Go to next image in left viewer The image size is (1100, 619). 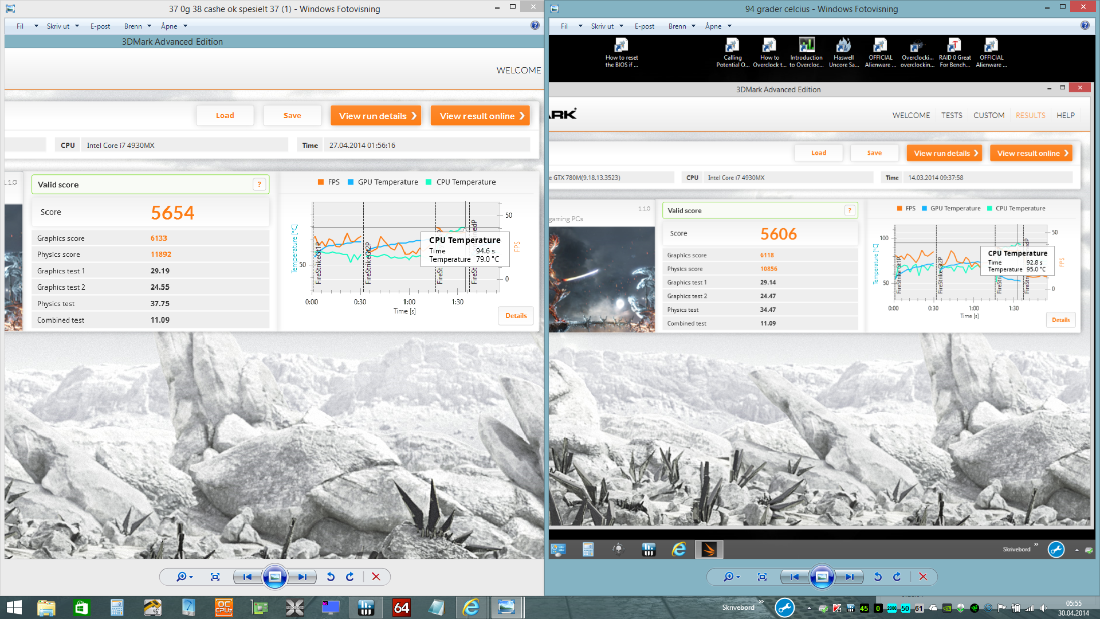pyautogui.click(x=302, y=577)
